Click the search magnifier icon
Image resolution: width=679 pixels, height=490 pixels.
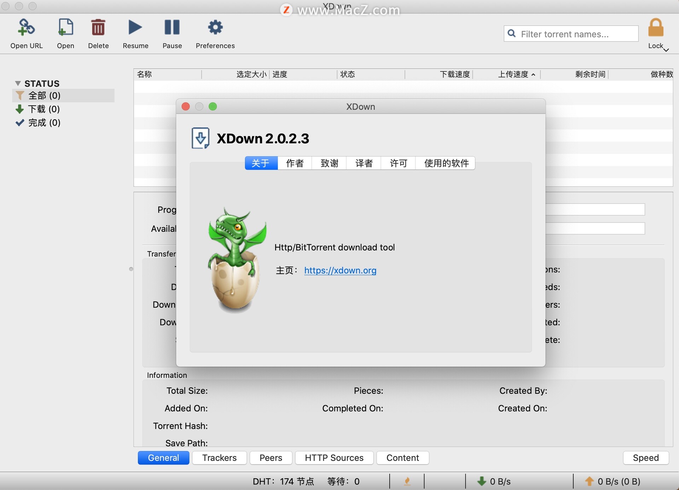(x=511, y=33)
